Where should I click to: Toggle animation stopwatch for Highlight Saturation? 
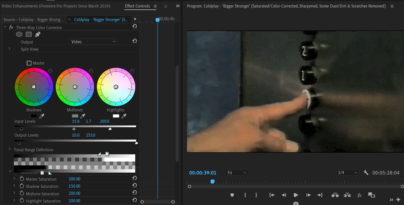tap(22, 201)
